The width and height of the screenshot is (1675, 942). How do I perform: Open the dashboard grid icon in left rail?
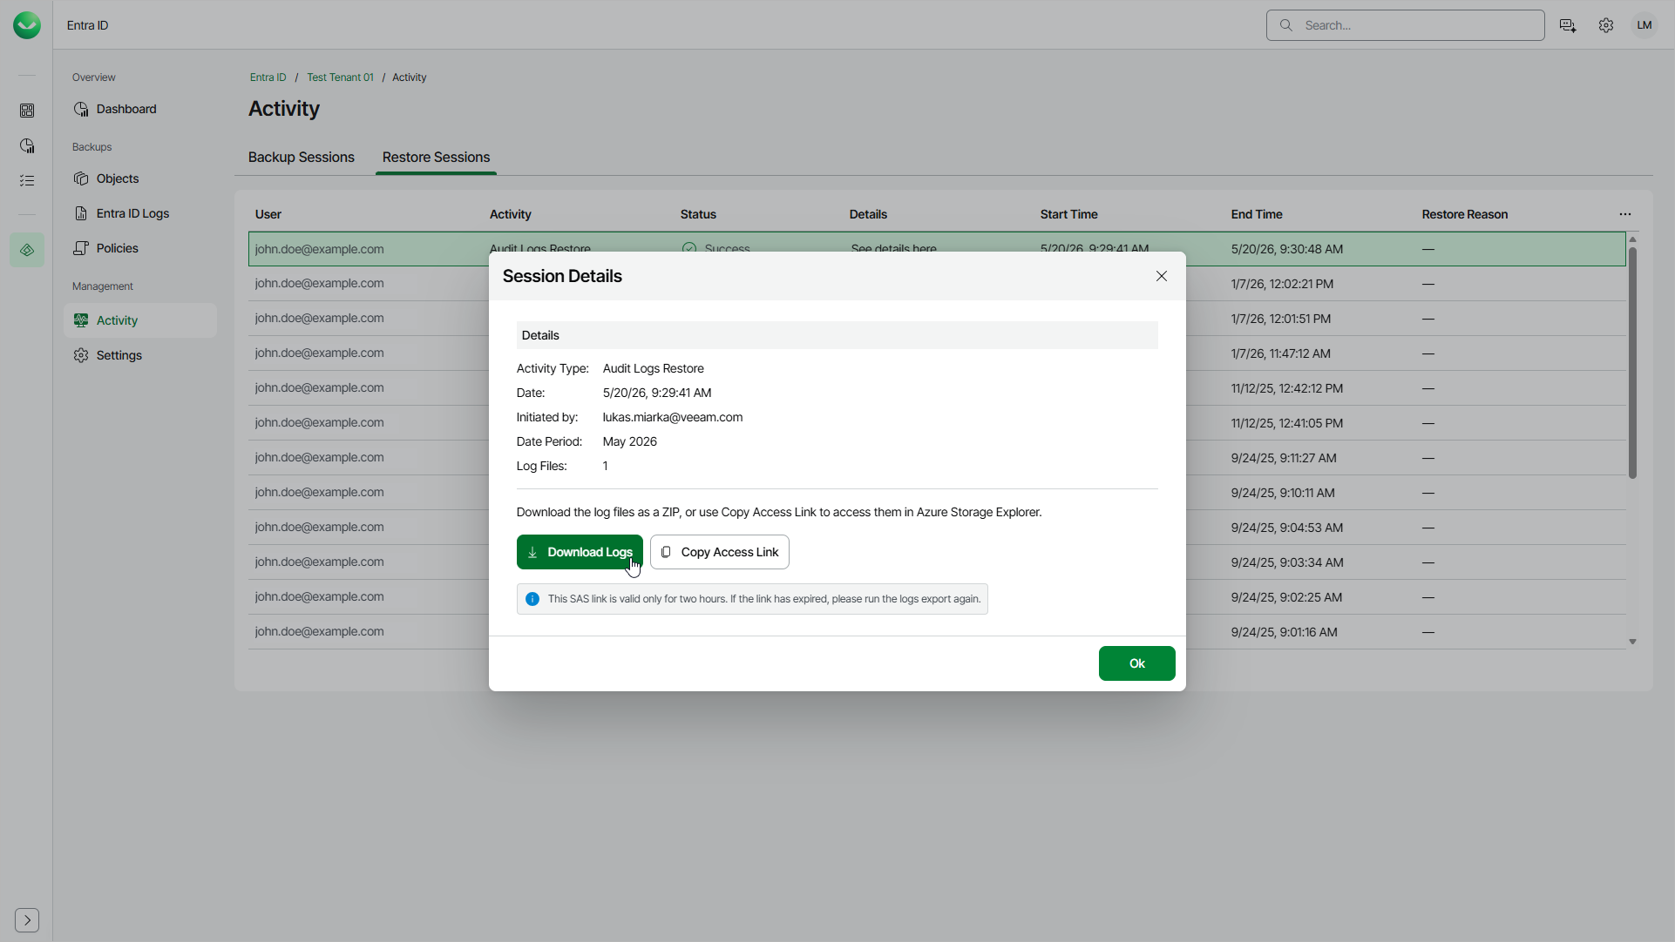click(27, 111)
